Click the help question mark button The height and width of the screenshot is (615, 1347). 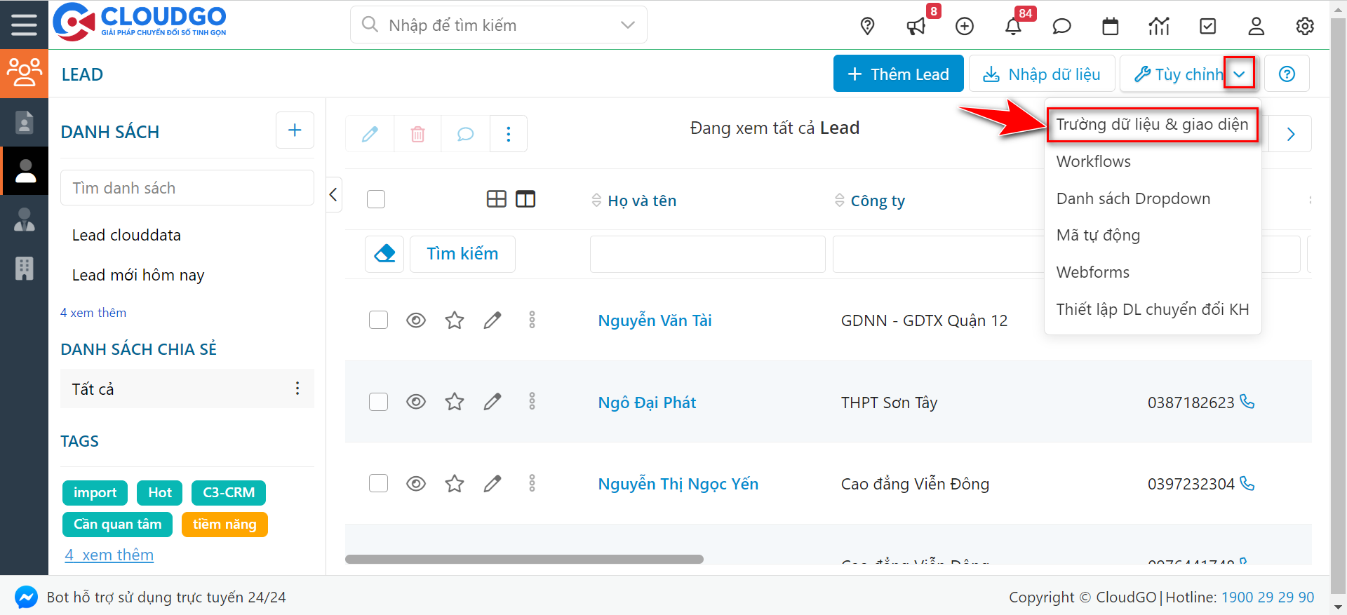click(1287, 74)
